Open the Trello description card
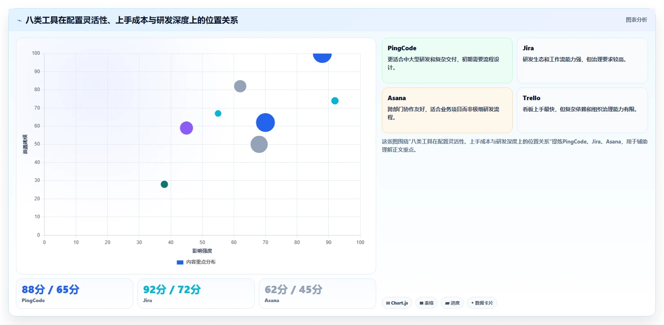The width and height of the screenshot is (664, 325). tap(582, 110)
